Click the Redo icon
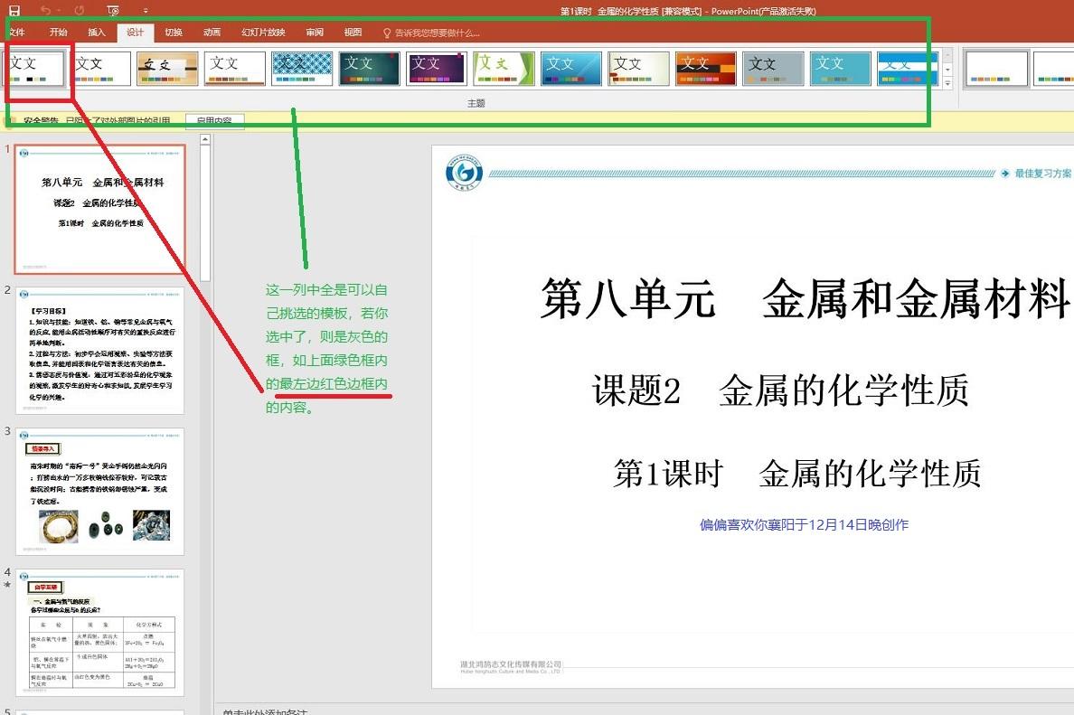Screen dimensions: 1074x715 coord(80,11)
